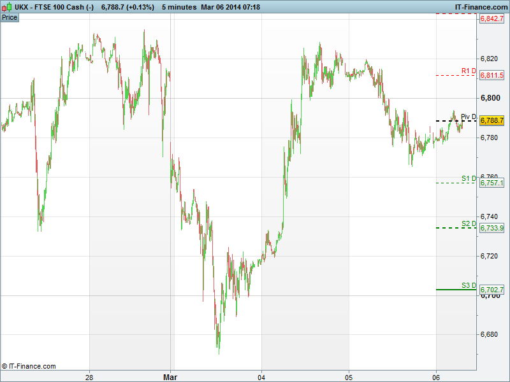Select the S1 D support line label
Viewport: 510px width, 382px height.
(469, 178)
